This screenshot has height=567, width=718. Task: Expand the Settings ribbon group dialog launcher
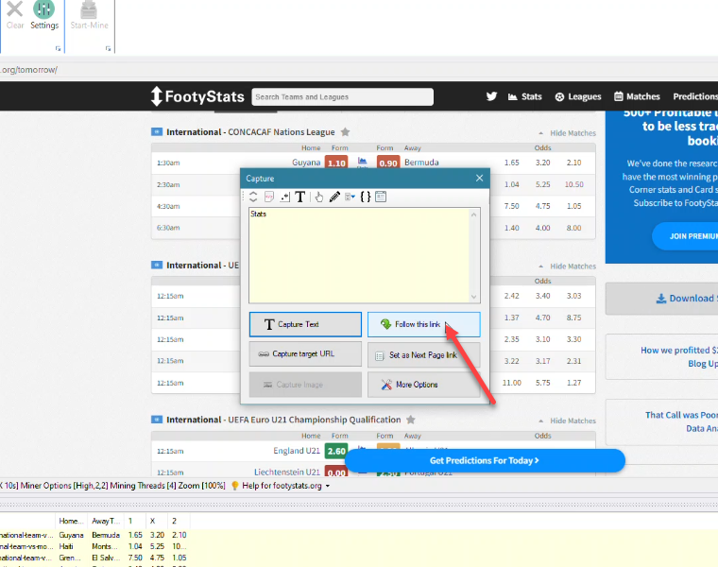(x=57, y=48)
